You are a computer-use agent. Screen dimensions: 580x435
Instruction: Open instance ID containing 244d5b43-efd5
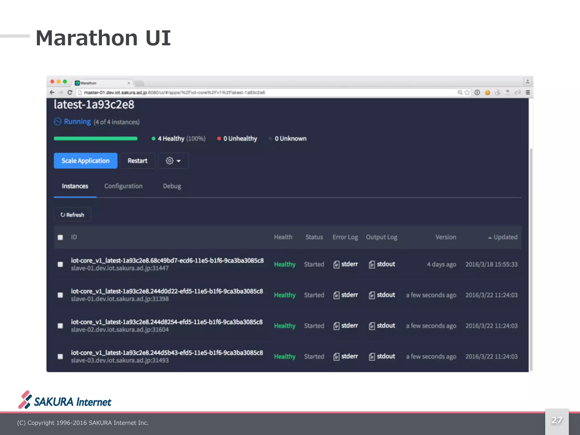[167, 353]
